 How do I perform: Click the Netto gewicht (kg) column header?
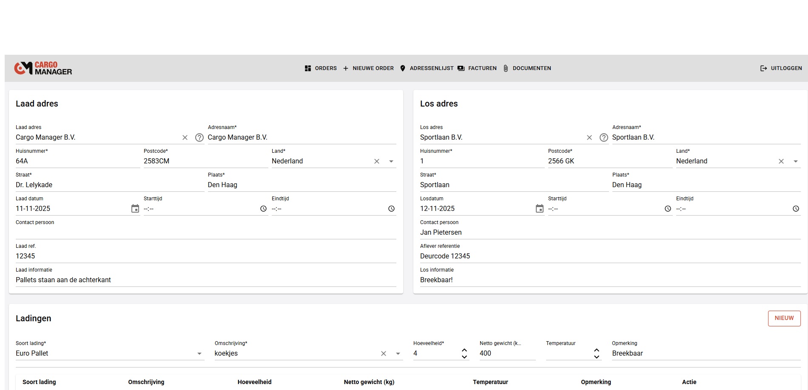(369, 382)
